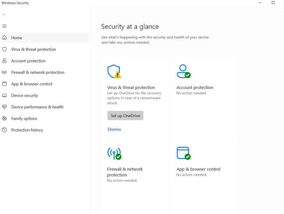Click the Family options people icon
Image resolution: width=284 pixels, height=214 pixels.
point(5,118)
